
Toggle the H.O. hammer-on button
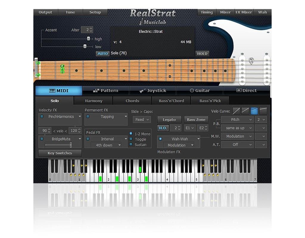pos(163,128)
